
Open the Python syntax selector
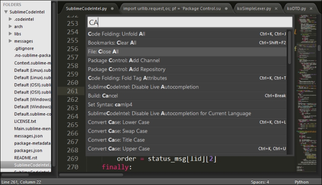coord(301,182)
